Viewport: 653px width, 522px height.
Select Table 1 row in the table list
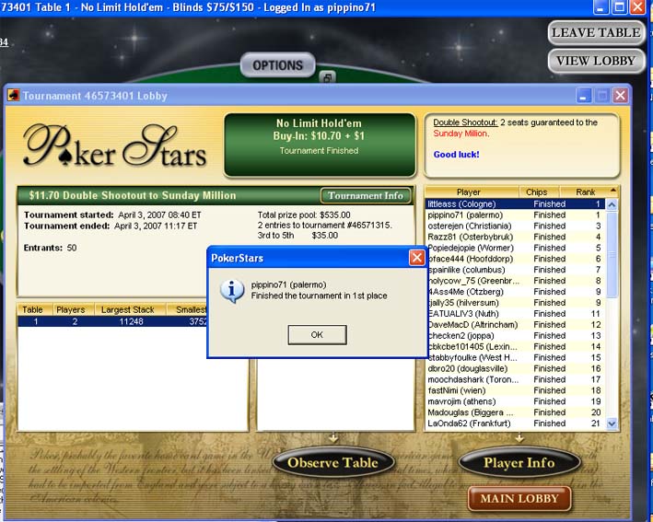[112, 321]
